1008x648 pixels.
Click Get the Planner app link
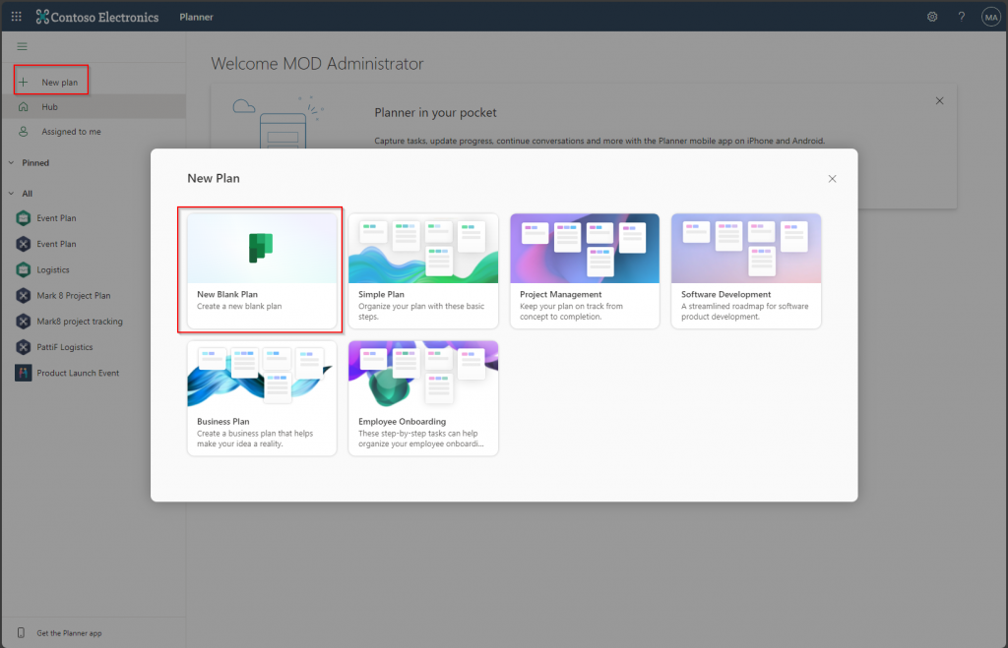click(x=68, y=633)
